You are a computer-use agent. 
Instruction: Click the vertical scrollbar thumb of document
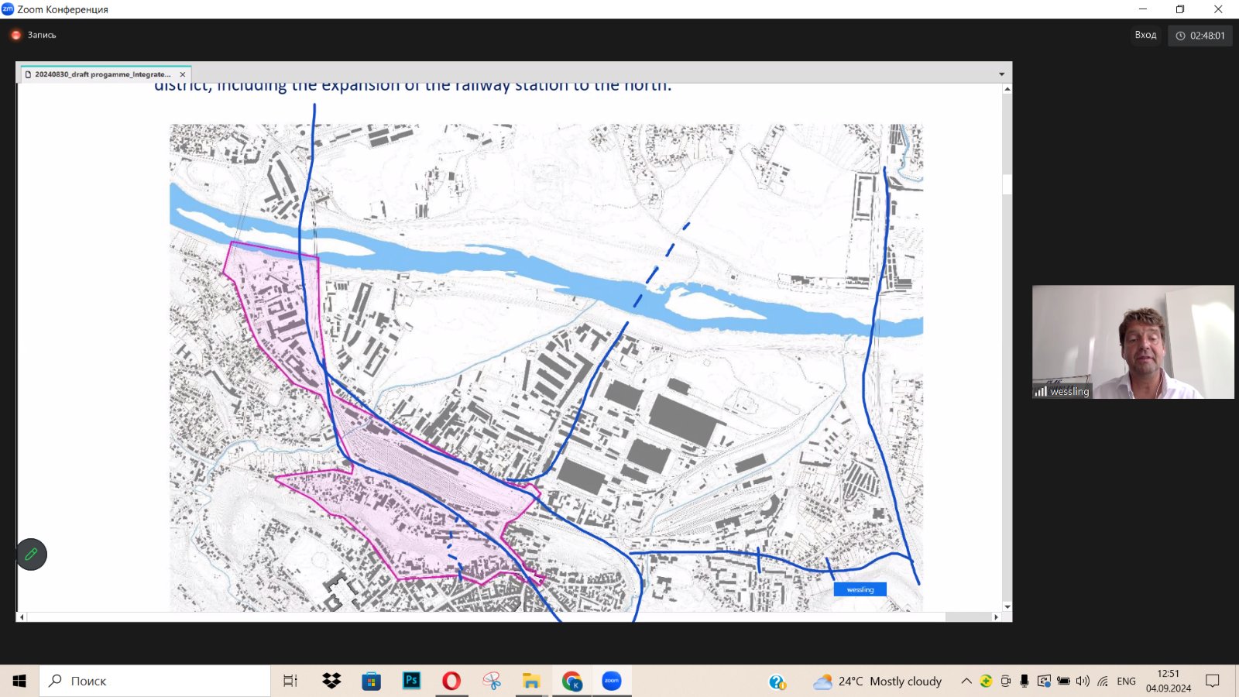point(1007,184)
